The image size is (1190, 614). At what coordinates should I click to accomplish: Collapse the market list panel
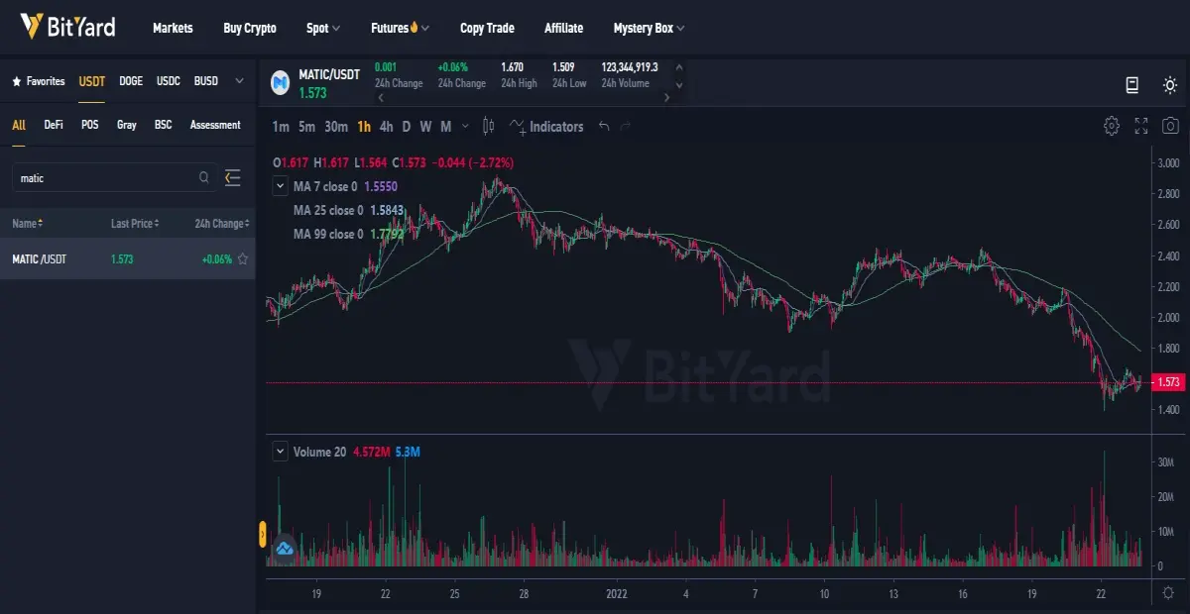coord(233,178)
